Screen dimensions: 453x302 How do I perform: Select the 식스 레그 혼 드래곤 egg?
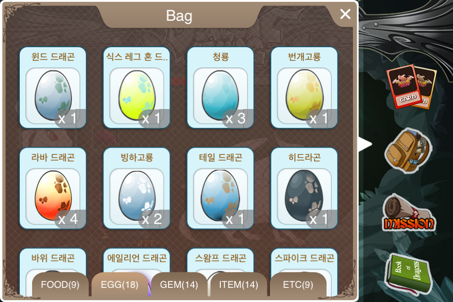[137, 88]
